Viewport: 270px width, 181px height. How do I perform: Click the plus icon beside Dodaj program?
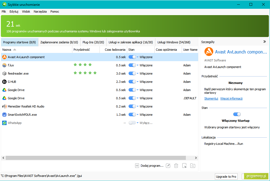tap(137, 166)
